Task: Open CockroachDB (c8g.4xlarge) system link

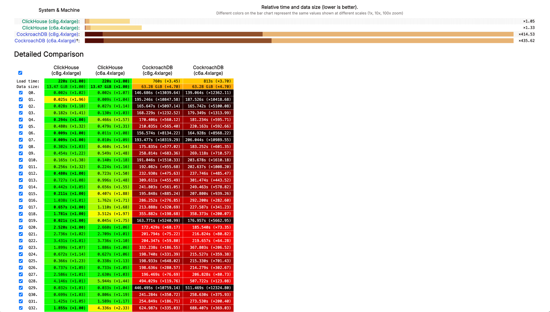Action: coord(47,34)
